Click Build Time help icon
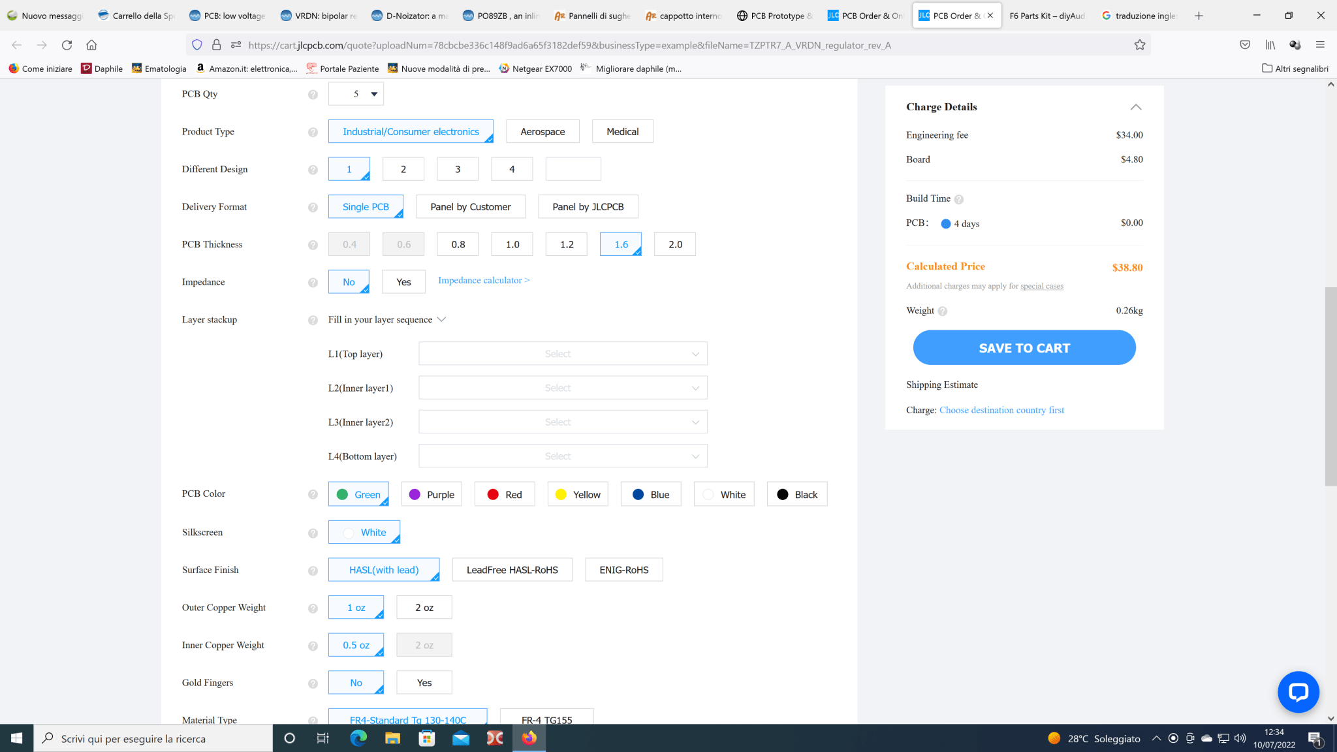This screenshot has height=752, width=1337. point(958,200)
